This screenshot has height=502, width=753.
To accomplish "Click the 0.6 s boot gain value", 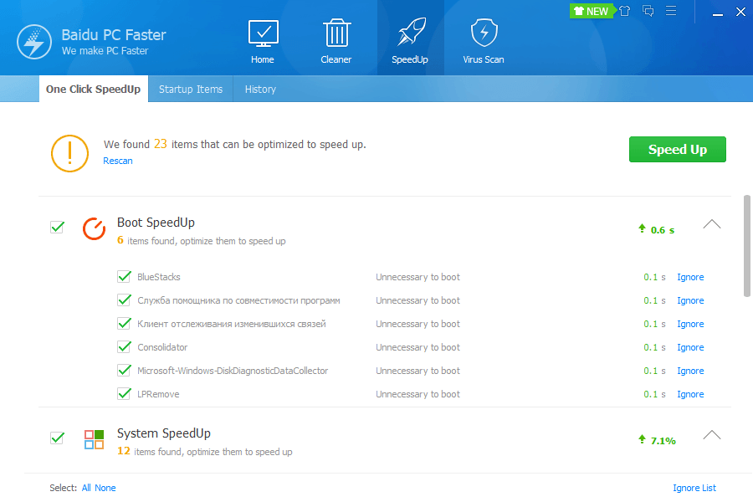I will (x=663, y=230).
